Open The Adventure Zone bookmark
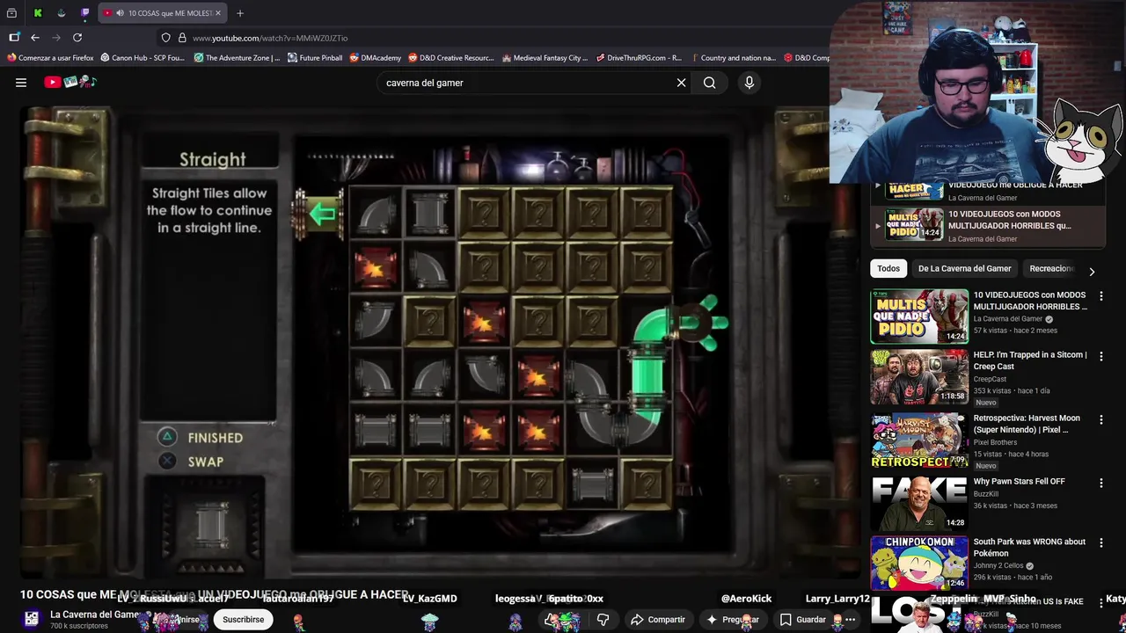The image size is (1126, 633). pyautogui.click(x=238, y=58)
